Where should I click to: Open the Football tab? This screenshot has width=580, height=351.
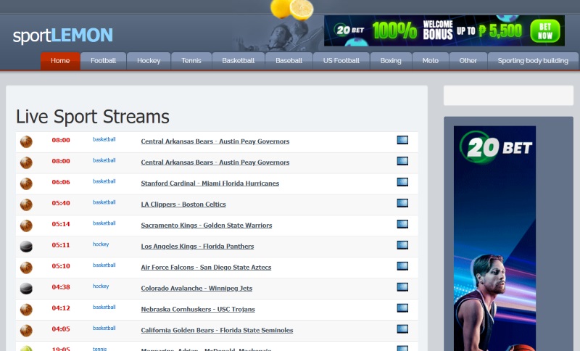click(x=103, y=61)
